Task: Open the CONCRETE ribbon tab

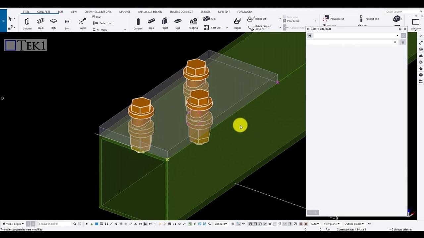Action: click(44, 12)
